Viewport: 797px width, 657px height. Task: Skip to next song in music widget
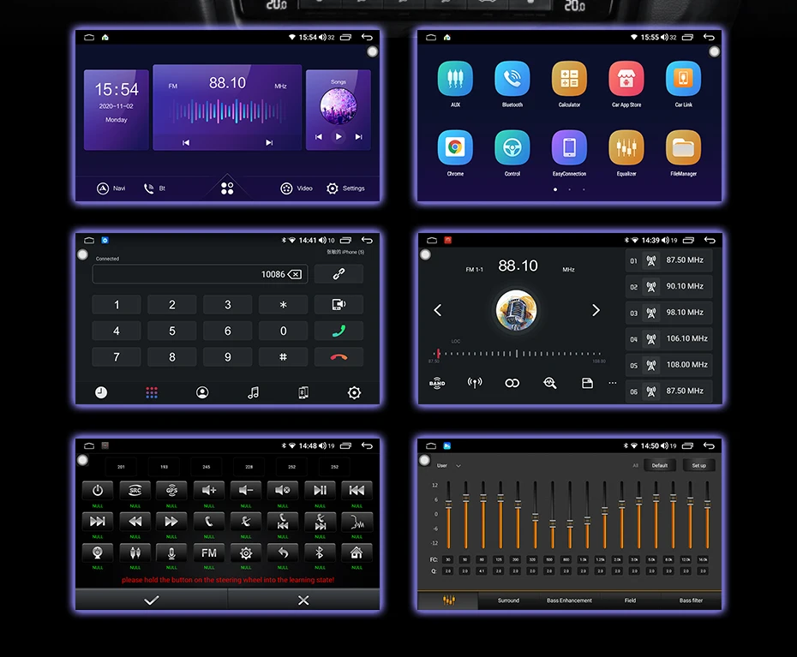[359, 137]
